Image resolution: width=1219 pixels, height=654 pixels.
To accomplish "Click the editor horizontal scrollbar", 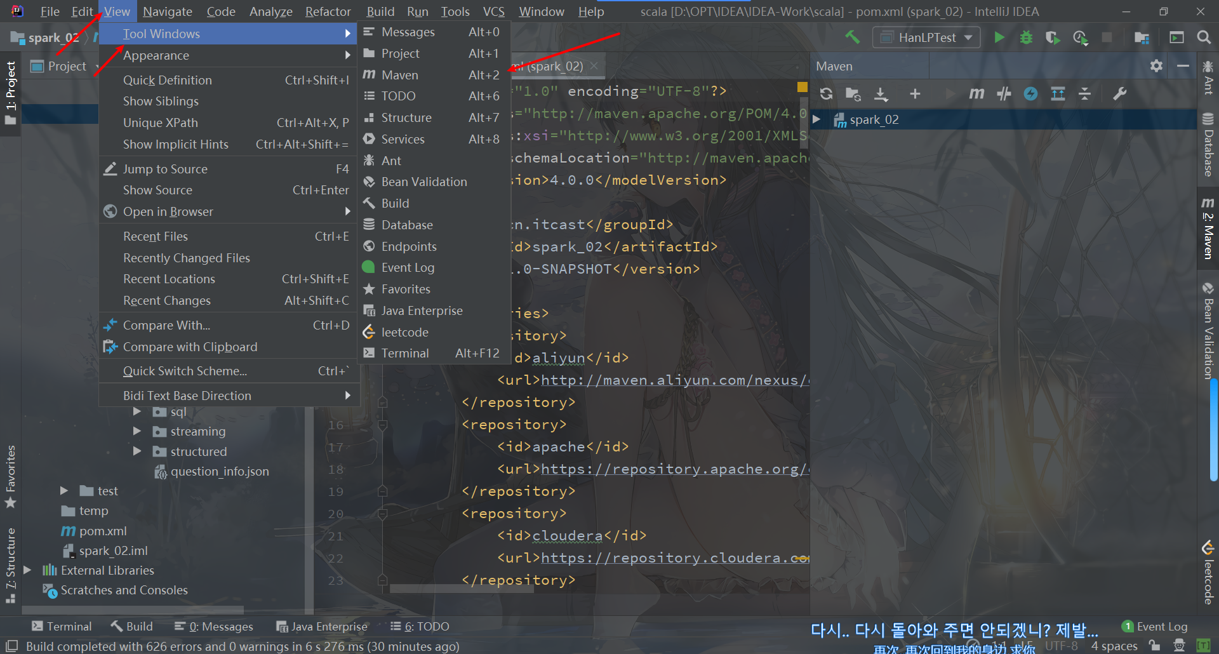I will coord(462,589).
